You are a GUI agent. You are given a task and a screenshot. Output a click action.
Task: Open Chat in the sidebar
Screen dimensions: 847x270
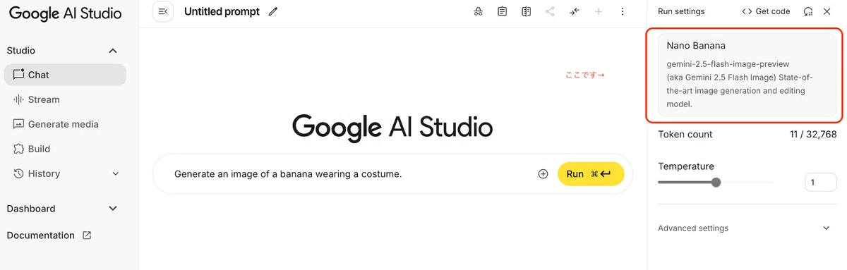pos(65,75)
